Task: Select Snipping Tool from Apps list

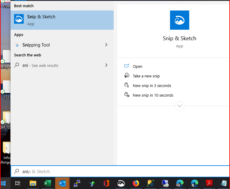Action: click(x=36, y=45)
